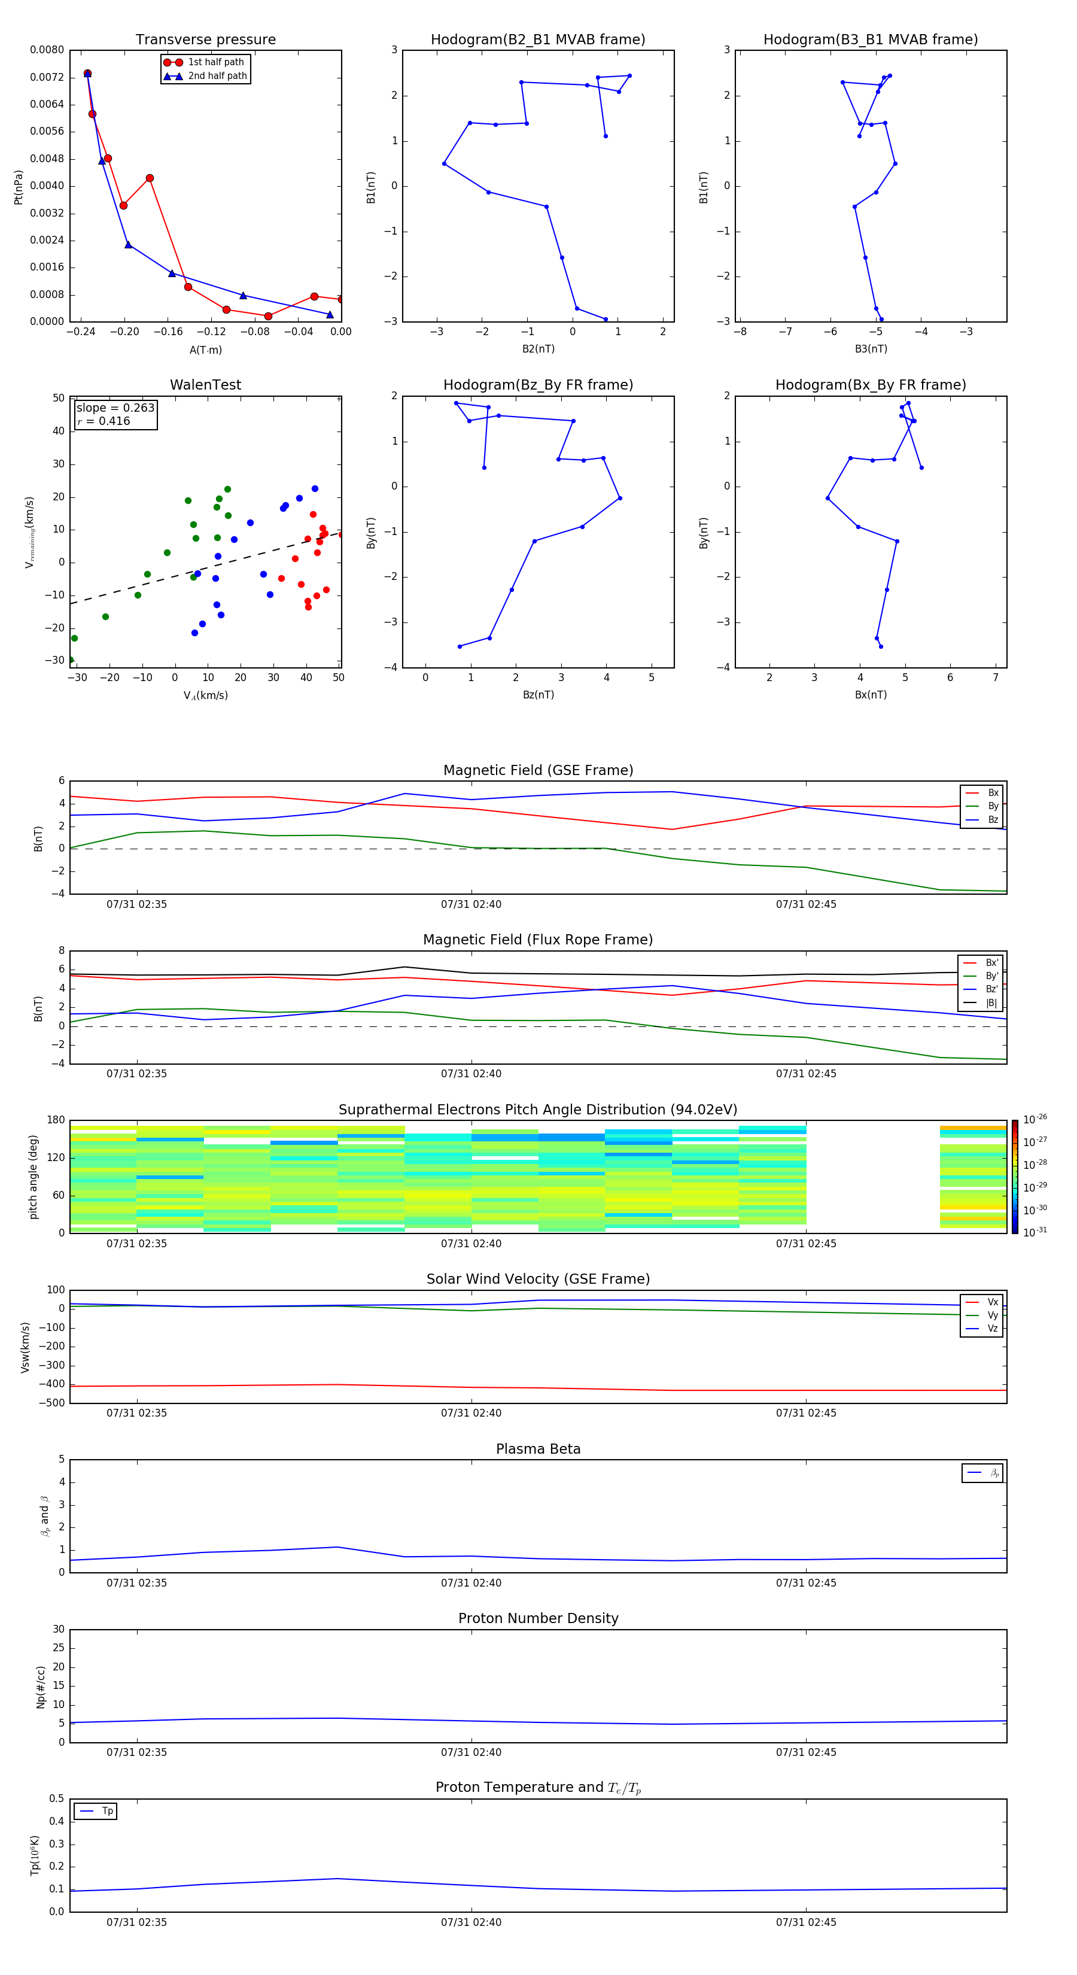This screenshot has height=1975, width=1077.
Task: Click the 'Transverse pressure' plot title
Action: tap(205, 40)
